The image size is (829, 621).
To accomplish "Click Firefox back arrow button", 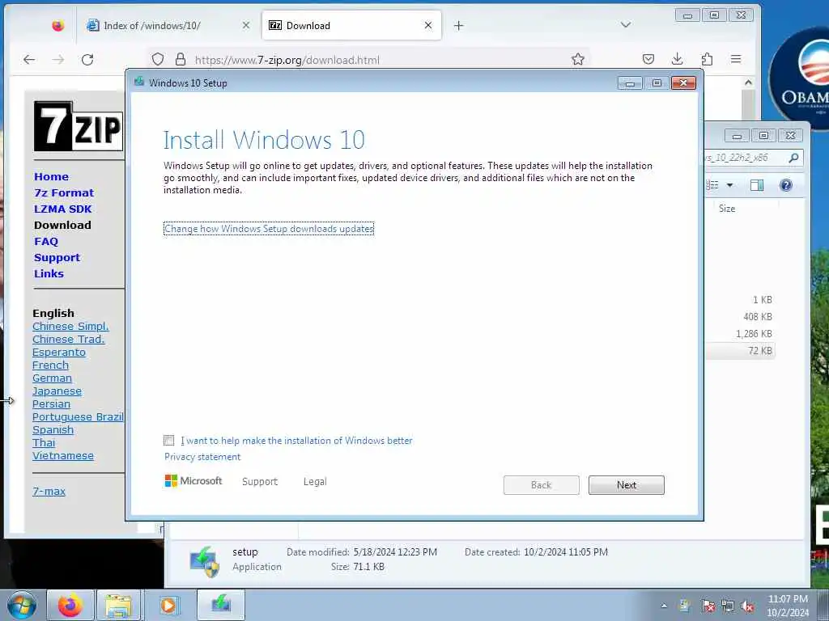I will tap(29, 60).
